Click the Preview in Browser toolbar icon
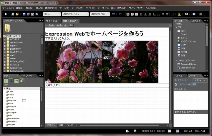Image resolution: width=212 pixels, height=136 pixels. (x=37, y=14)
